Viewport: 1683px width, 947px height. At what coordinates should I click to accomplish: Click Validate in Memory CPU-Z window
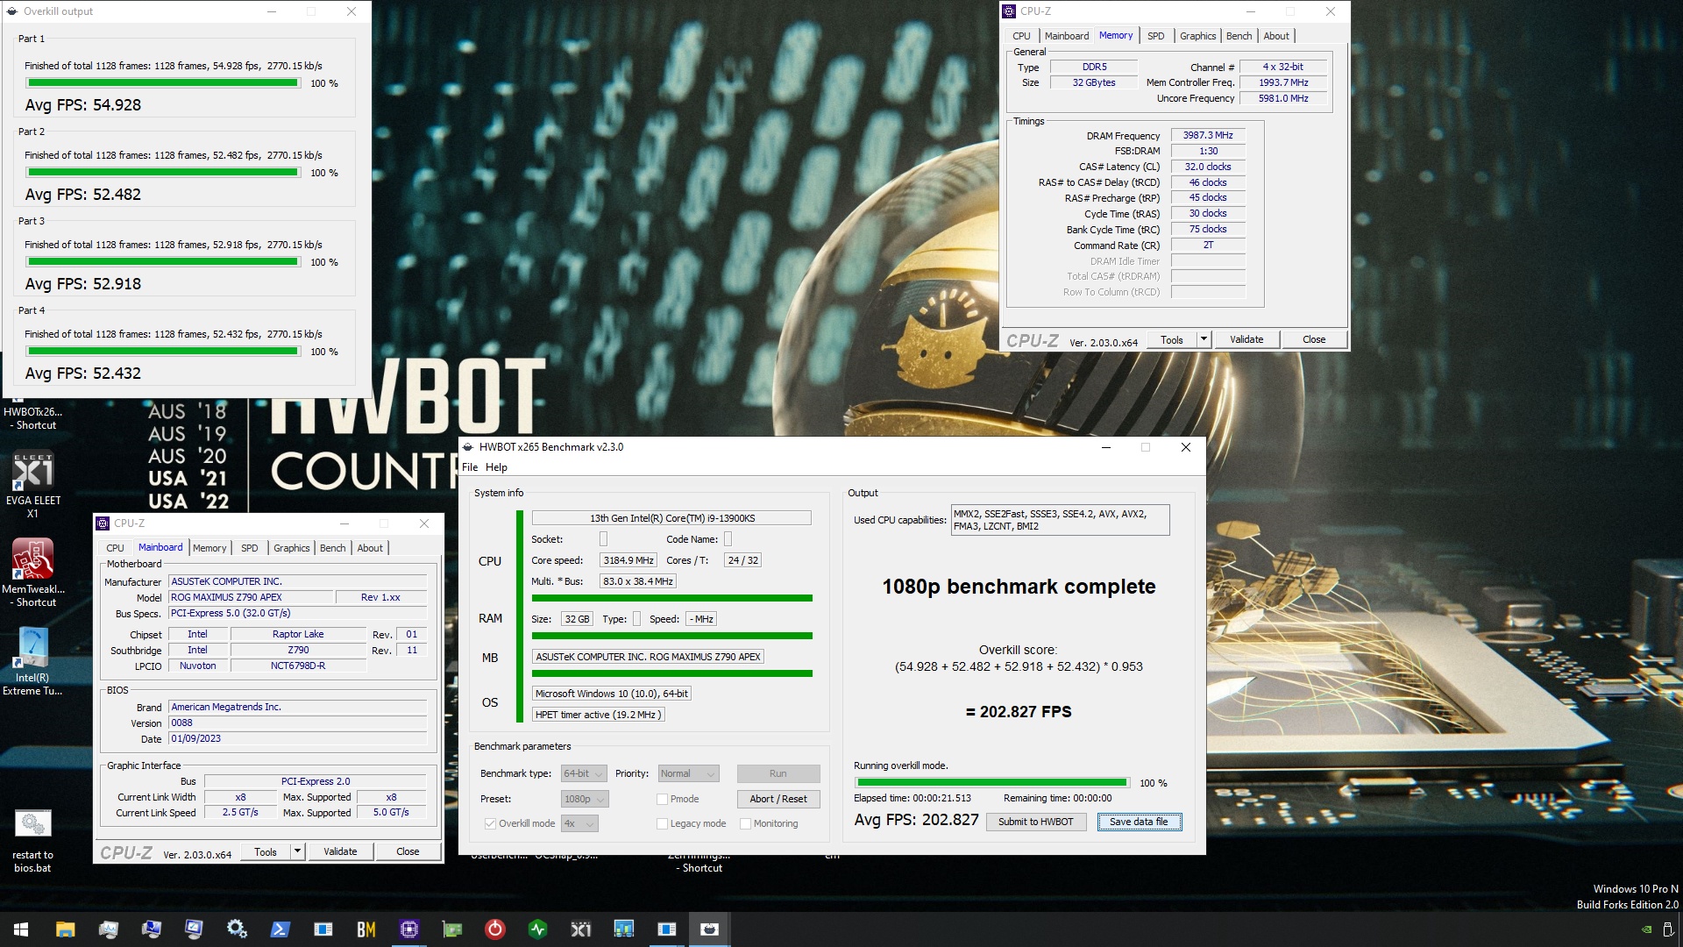(1246, 339)
